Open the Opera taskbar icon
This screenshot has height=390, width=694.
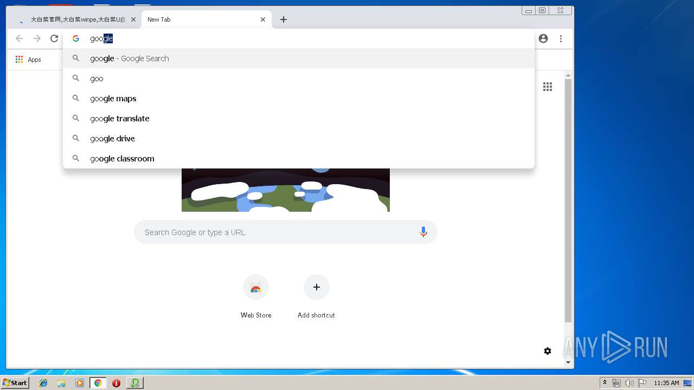(116, 383)
